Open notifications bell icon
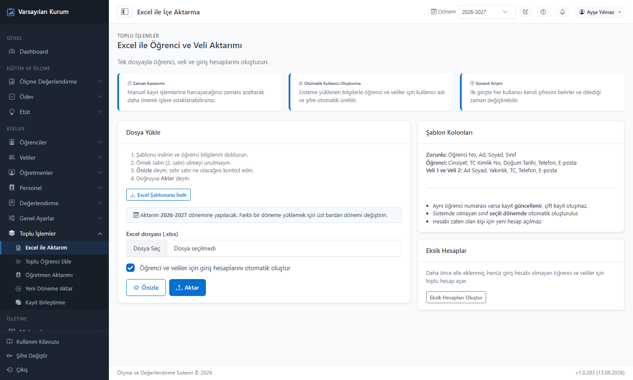 coord(563,12)
